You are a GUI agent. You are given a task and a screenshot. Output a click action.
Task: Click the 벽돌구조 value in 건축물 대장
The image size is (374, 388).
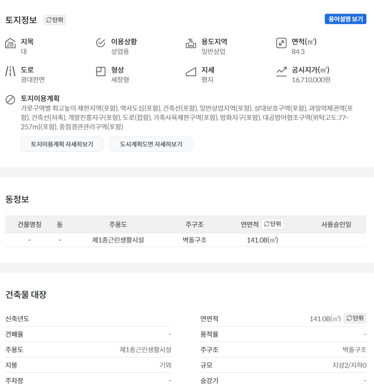[354, 350]
